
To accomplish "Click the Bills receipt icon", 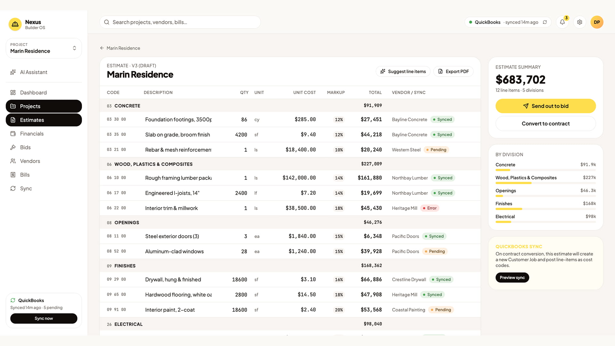I will [13, 175].
